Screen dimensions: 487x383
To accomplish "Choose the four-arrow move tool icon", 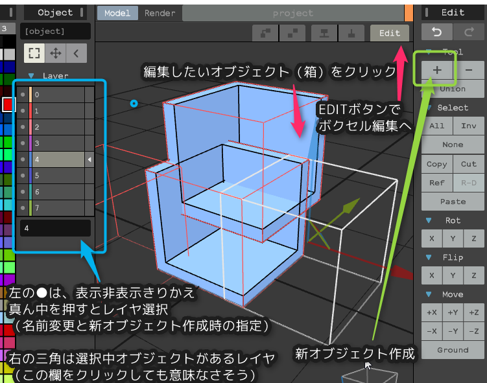I will (55, 53).
